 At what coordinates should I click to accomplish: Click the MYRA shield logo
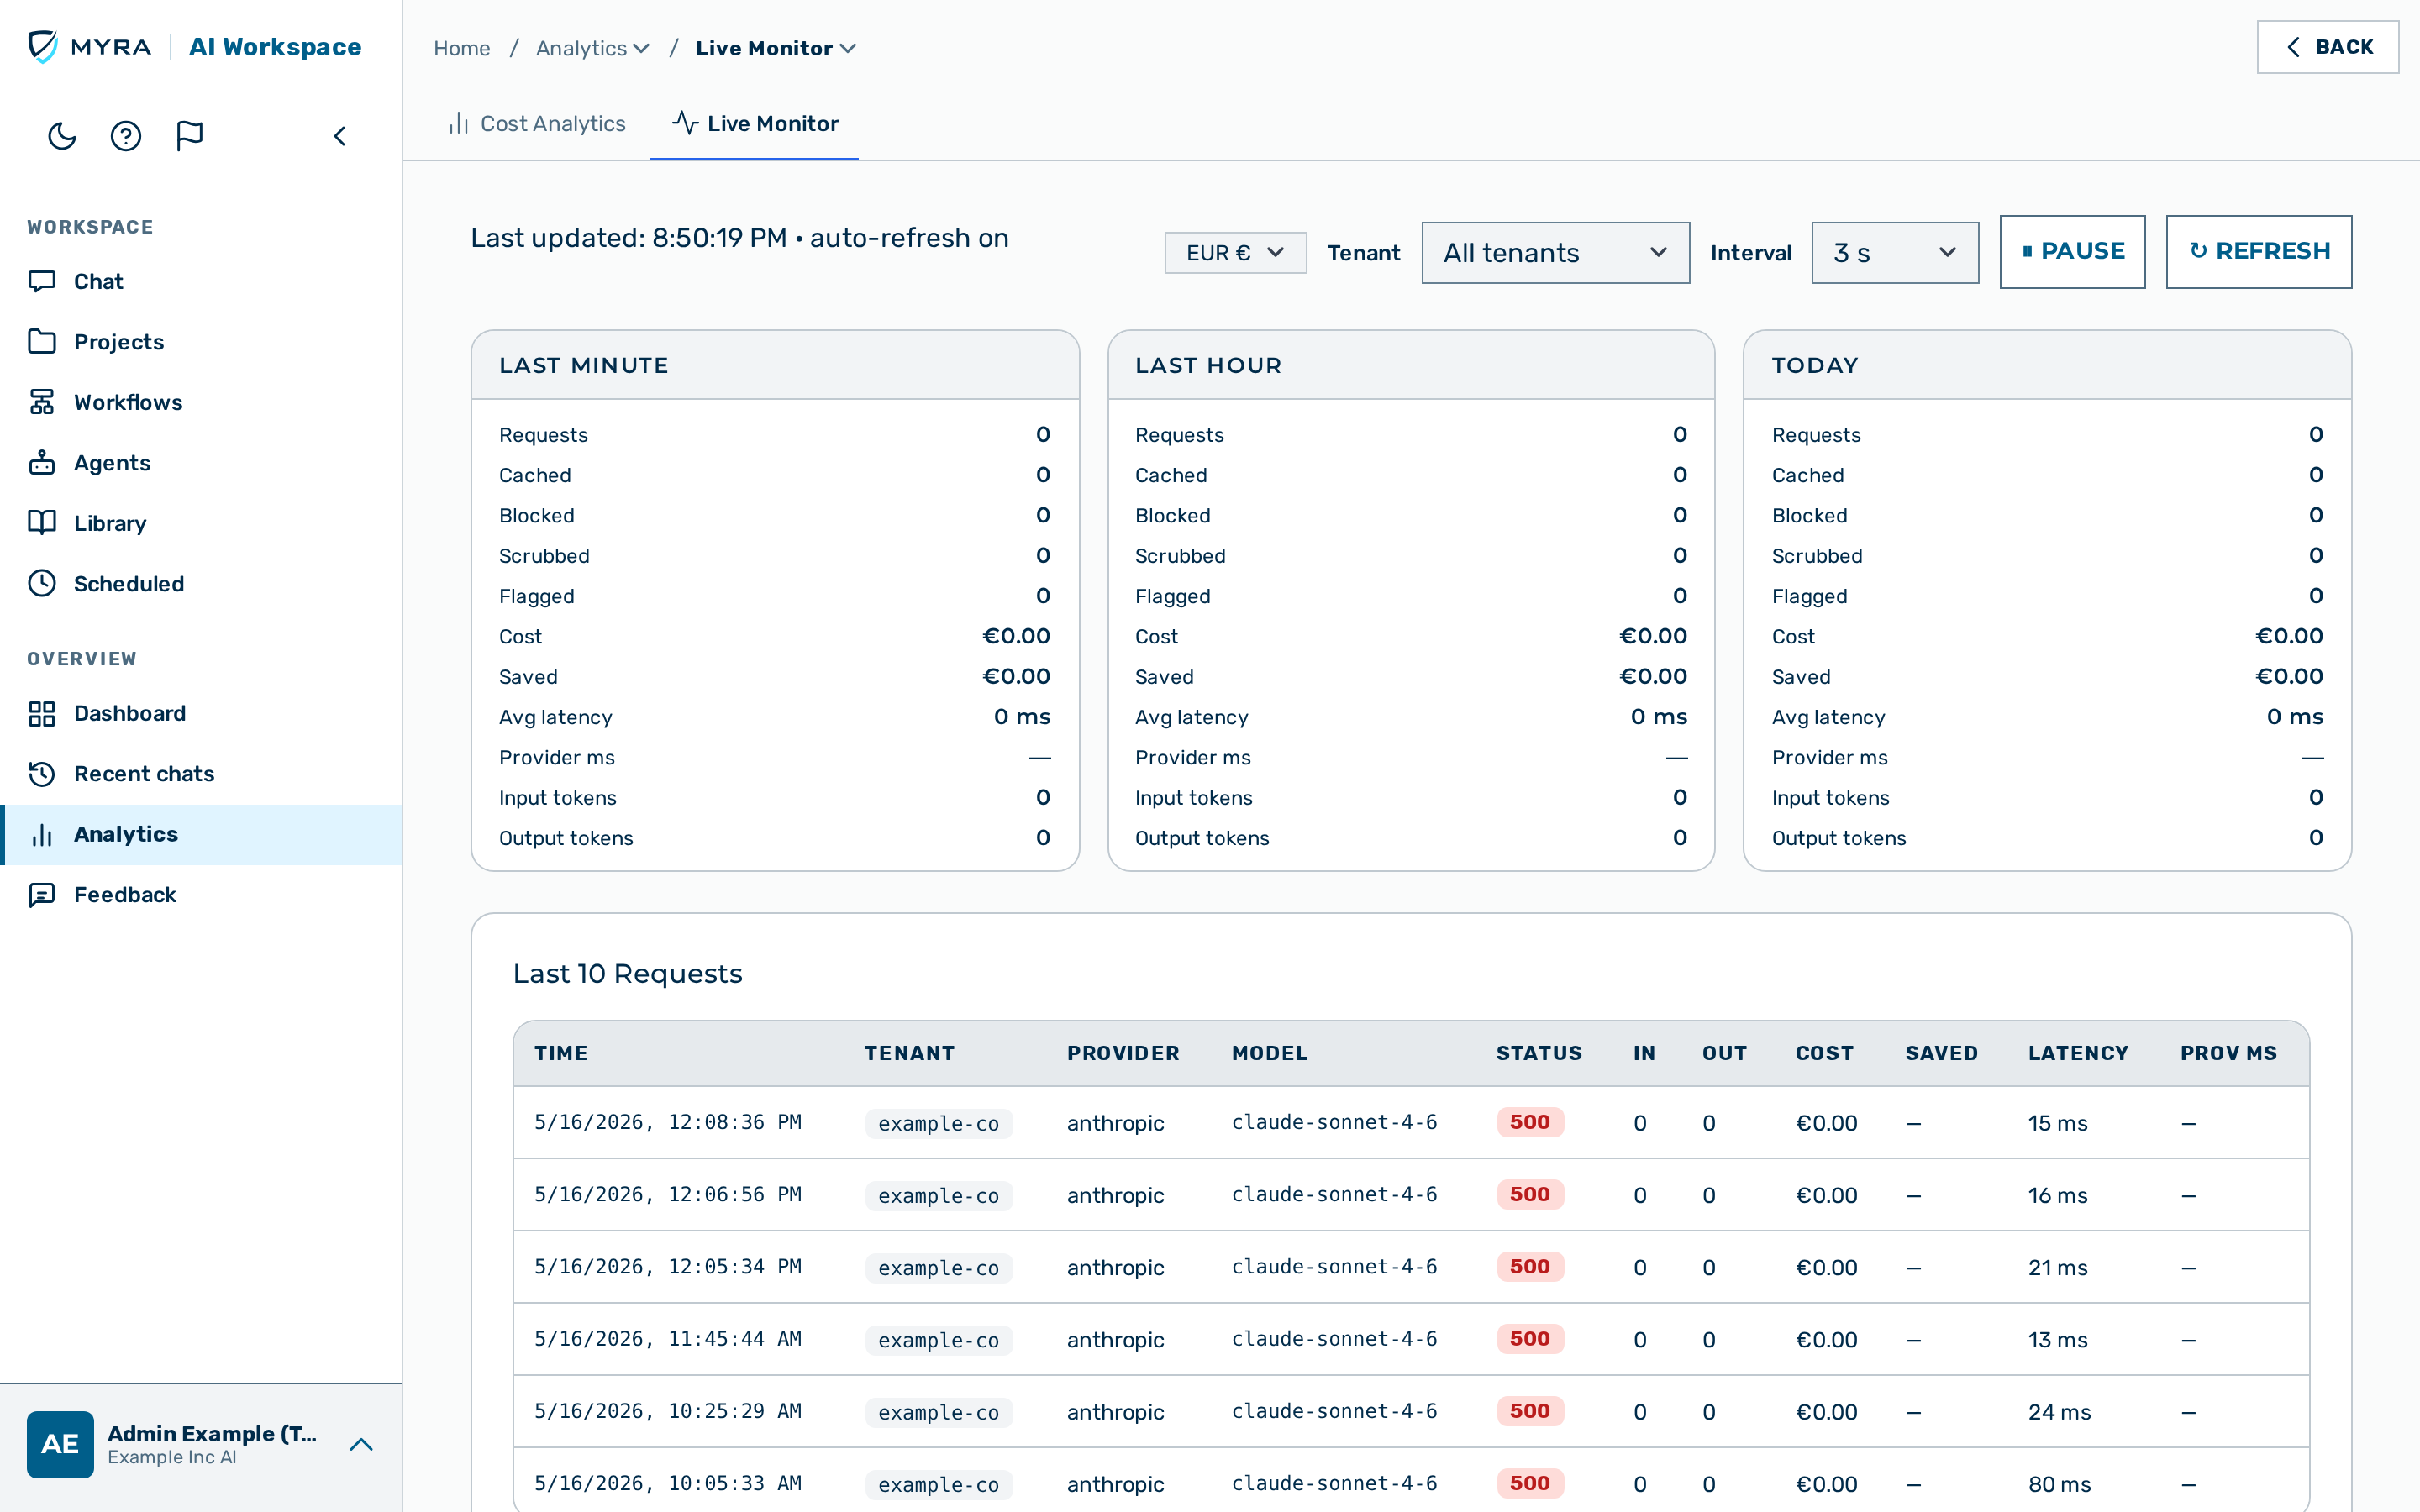coord(43,47)
